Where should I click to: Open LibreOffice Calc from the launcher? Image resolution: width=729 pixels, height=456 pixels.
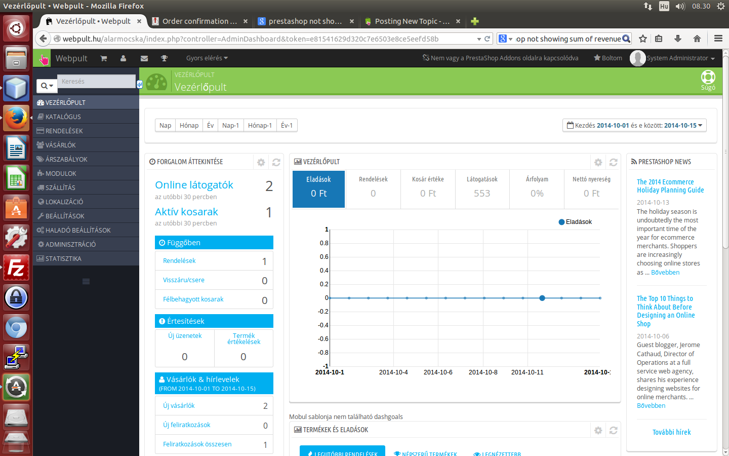coord(16,179)
